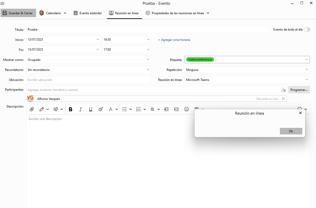Click the Calendario profile avatar
Image resolution: width=316 pixels, height=208 pixels.
click(42, 13)
